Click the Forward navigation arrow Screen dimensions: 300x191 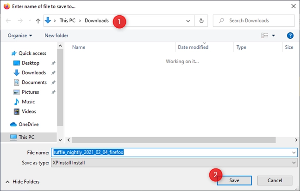(x=20, y=21)
